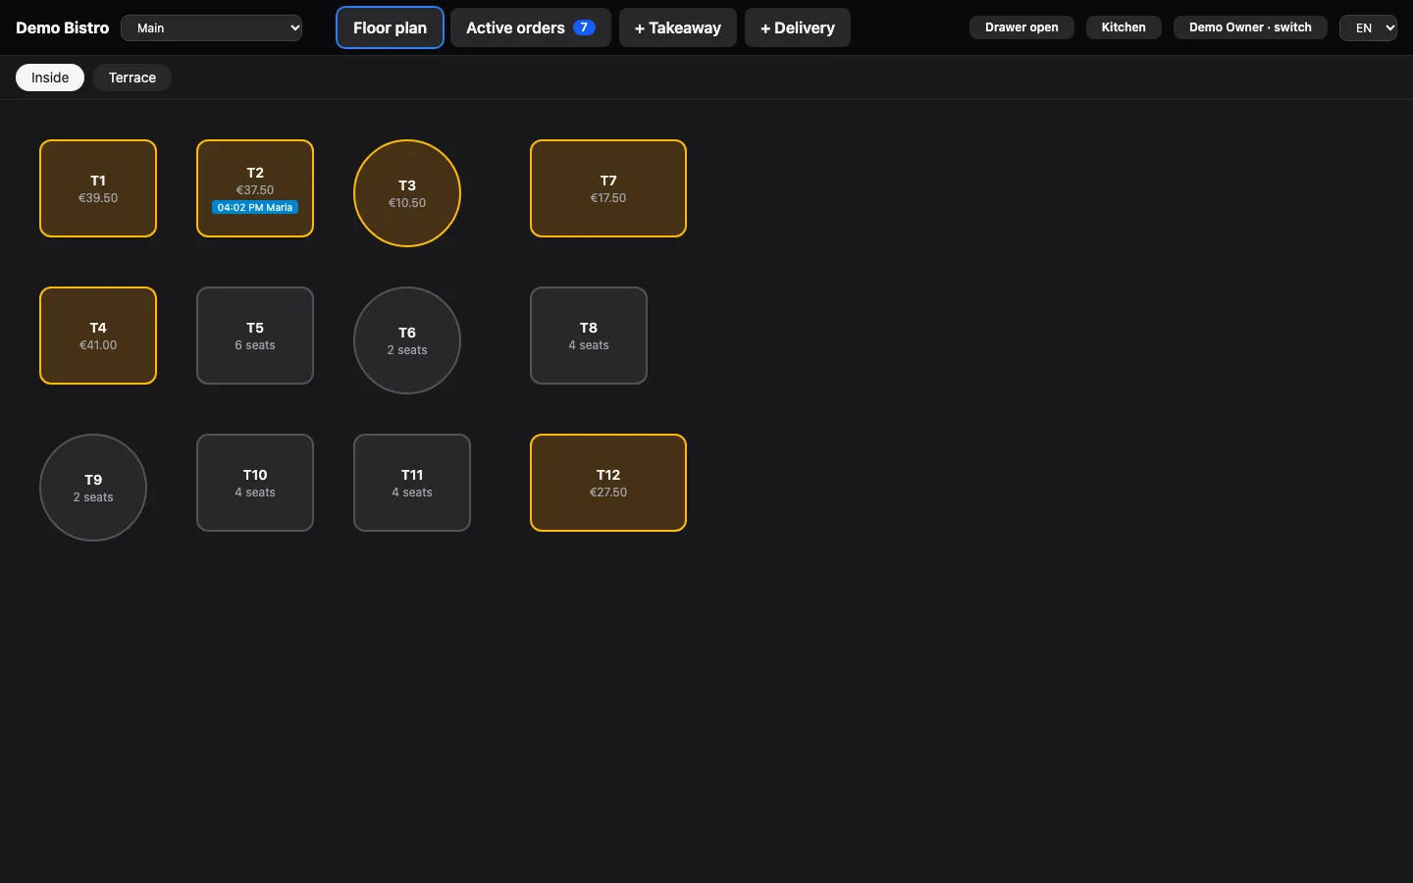Screen dimensions: 1413x883
Task: Select round table T6 with 2 seats
Action: [407, 340]
